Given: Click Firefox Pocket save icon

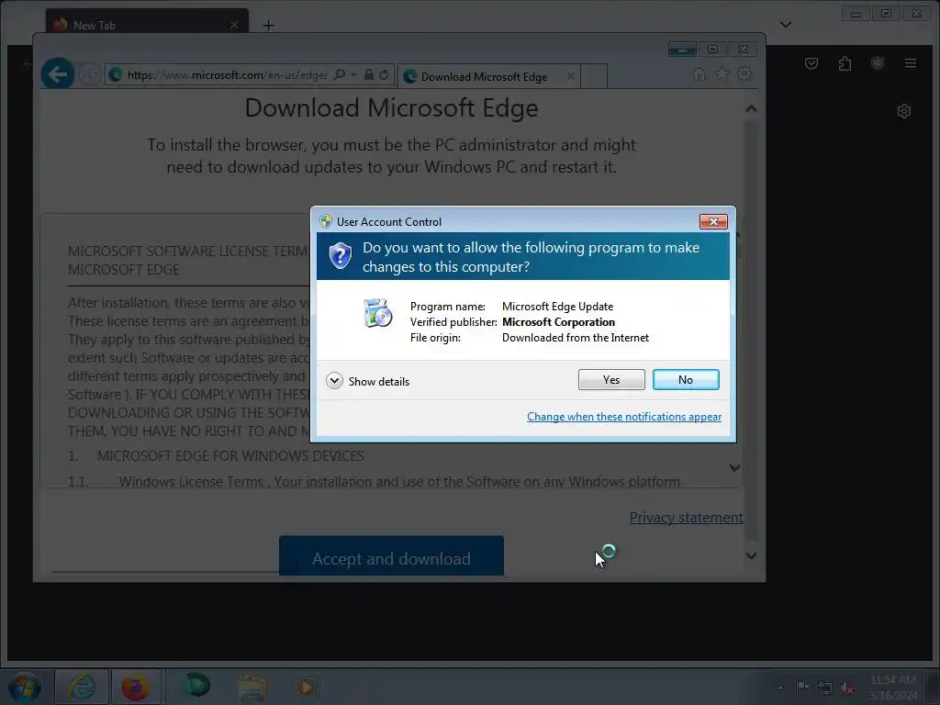Looking at the screenshot, I should [811, 63].
